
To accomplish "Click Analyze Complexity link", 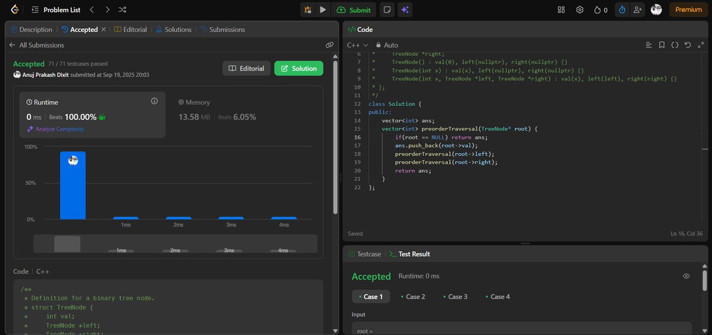I will coord(55,129).
